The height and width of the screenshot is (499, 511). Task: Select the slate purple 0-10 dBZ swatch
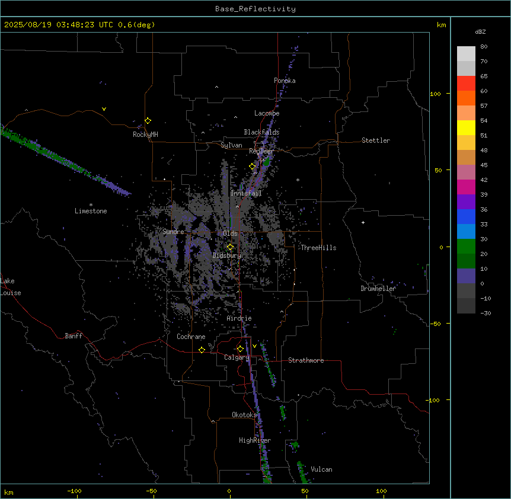(x=466, y=276)
